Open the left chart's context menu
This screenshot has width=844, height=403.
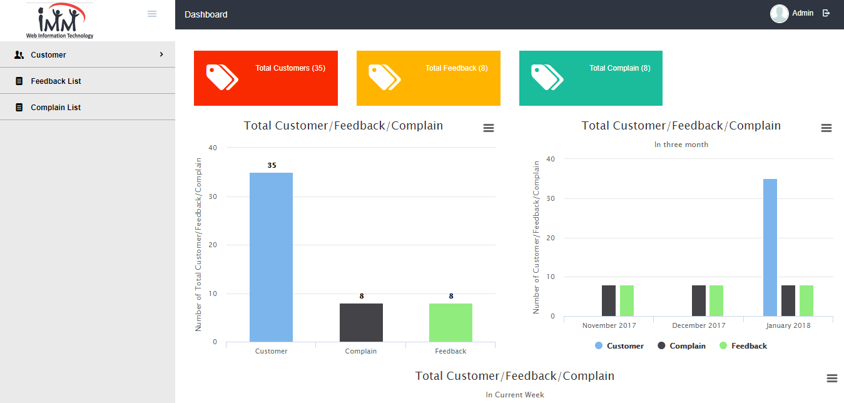point(489,128)
